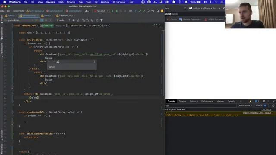Go to previous search occurrence arrow
Image resolution: width=276 pixels, height=155 pixels.
pyautogui.click(x=69, y=20)
